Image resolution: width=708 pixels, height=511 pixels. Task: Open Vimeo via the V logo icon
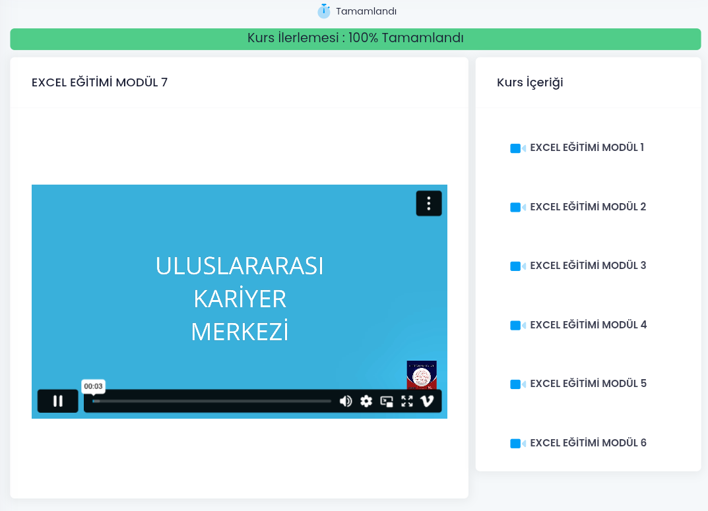(427, 401)
